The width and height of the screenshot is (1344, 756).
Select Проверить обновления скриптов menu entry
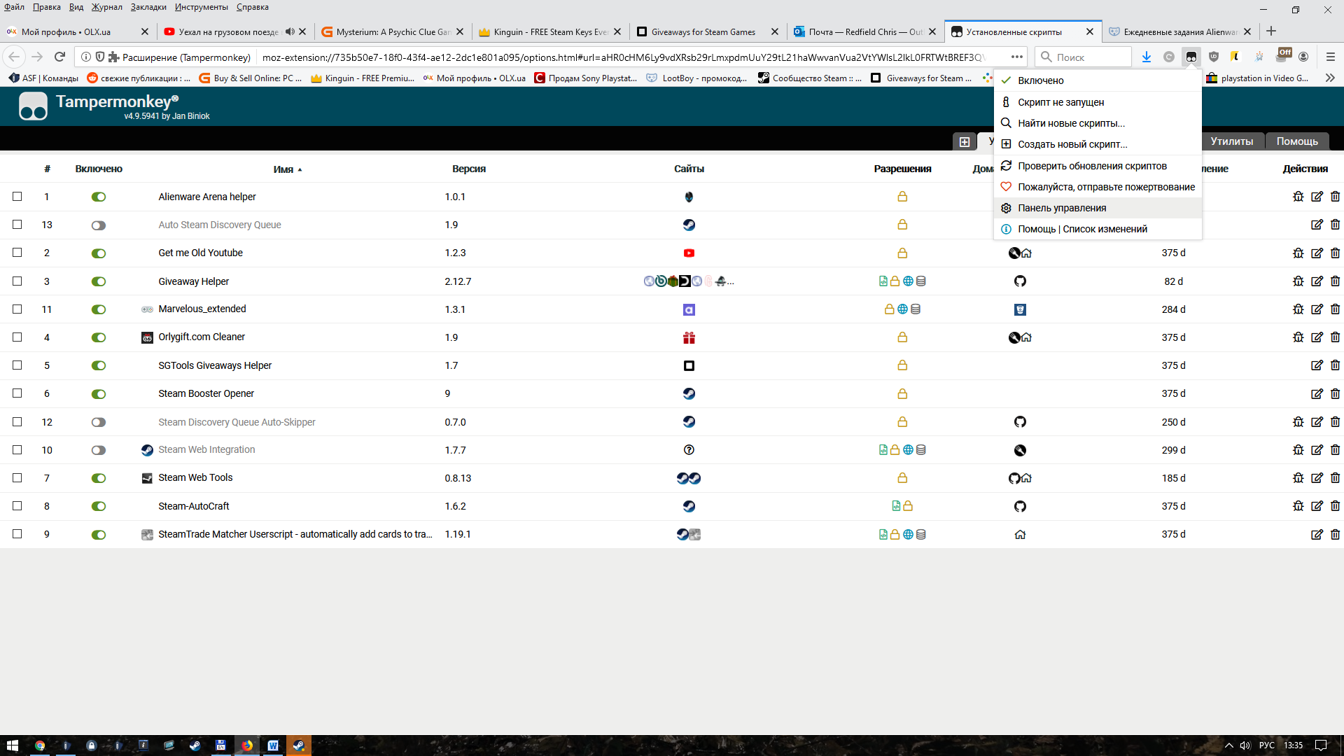click(x=1098, y=166)
